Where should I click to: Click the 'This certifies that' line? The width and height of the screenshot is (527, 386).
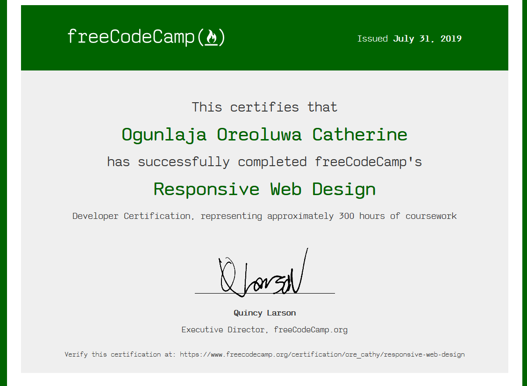pyautogui.click(x=264, y=107)
